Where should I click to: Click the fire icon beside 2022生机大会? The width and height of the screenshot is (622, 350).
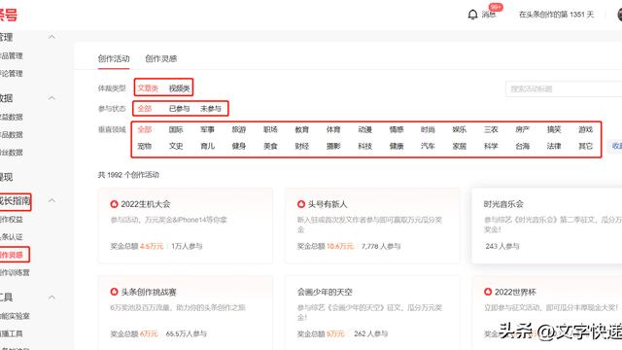(115, 204)
